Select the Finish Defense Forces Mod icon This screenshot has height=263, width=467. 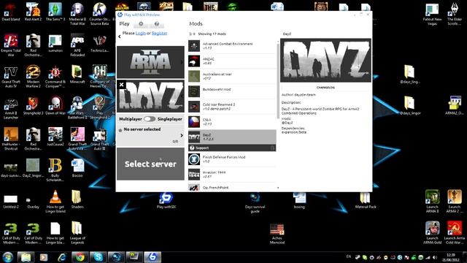pos(194,159)
